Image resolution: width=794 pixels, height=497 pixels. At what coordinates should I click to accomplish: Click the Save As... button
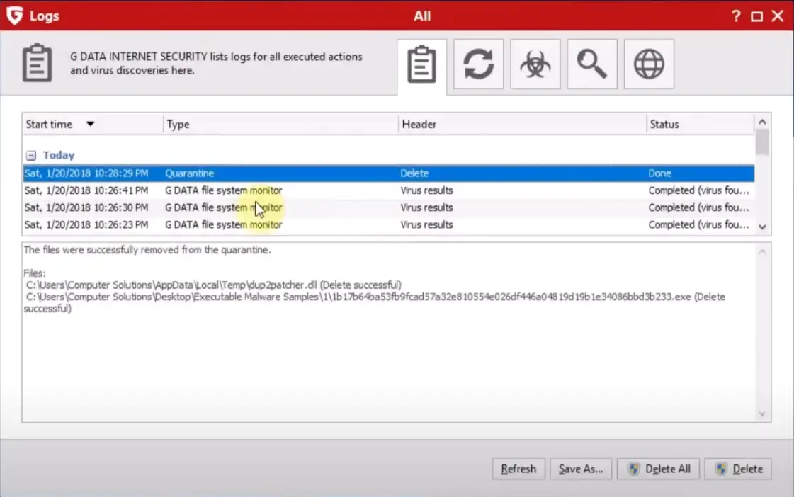click(x=580, y=469)
